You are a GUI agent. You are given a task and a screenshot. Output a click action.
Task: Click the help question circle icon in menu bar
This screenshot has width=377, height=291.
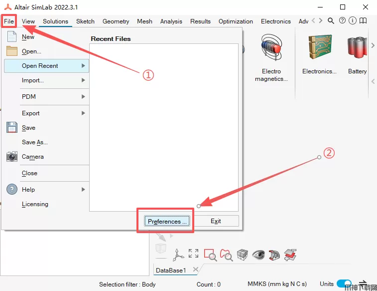(342, 21)
